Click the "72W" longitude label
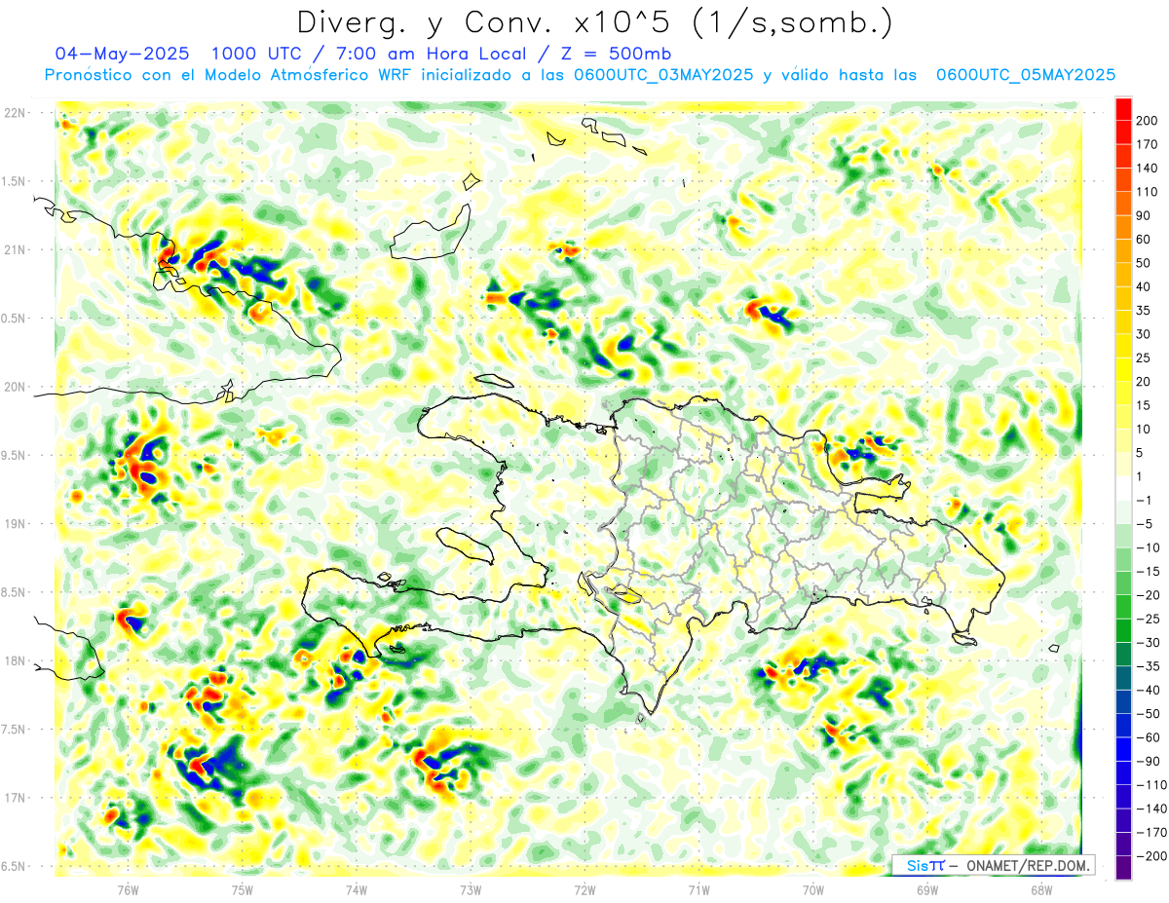Viewport: 1169px width, 903px height. 584,889
